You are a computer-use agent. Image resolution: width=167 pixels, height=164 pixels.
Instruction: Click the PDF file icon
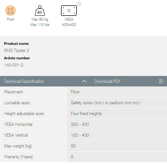[x=161, y=81]
